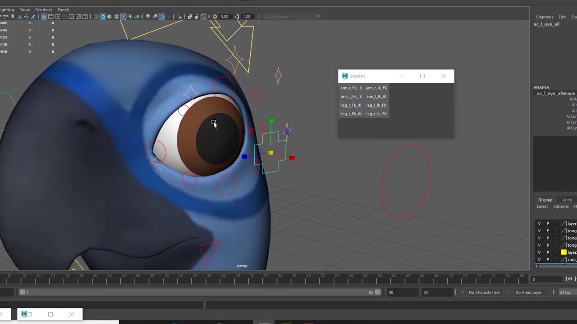Viewport: 577px width, 324px height.
Task: Select the smooth shaded display icon
Action: click(102, 16)
